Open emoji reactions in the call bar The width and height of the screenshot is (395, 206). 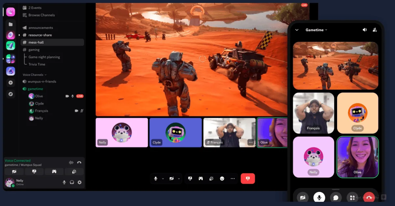(222, 178)
